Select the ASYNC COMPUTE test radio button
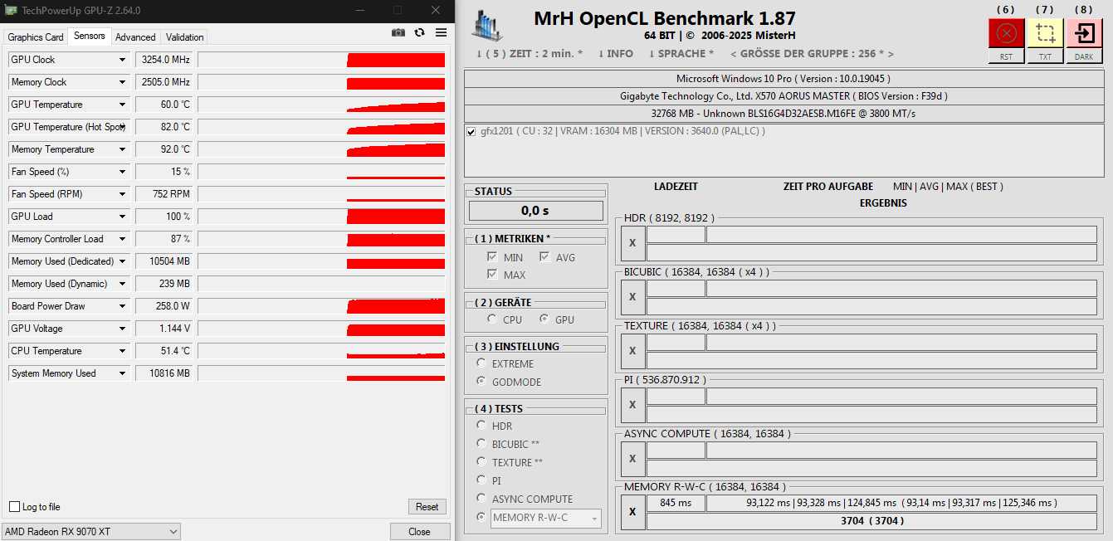The image size is (1113, 541). 481,498
